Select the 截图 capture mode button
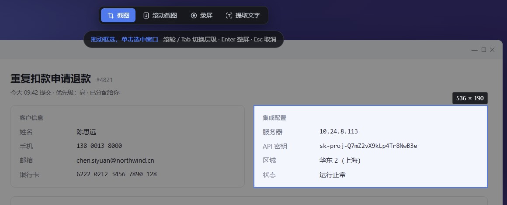507x205 pixels. click(118, 15)
